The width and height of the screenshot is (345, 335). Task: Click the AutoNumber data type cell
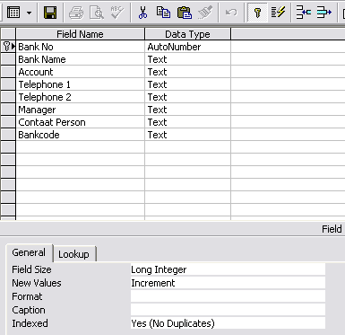click(x=187, y=47)
